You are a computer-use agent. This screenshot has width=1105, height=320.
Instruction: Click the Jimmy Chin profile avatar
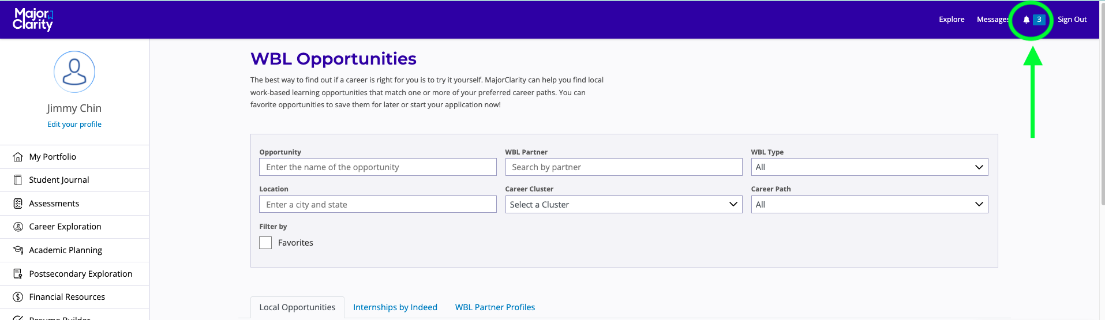tap(74, 72)
